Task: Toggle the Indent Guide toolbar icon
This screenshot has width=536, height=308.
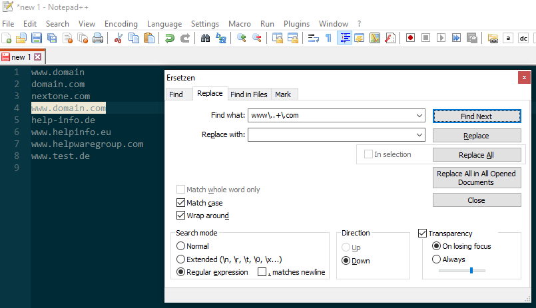Action: coord(345,38)
